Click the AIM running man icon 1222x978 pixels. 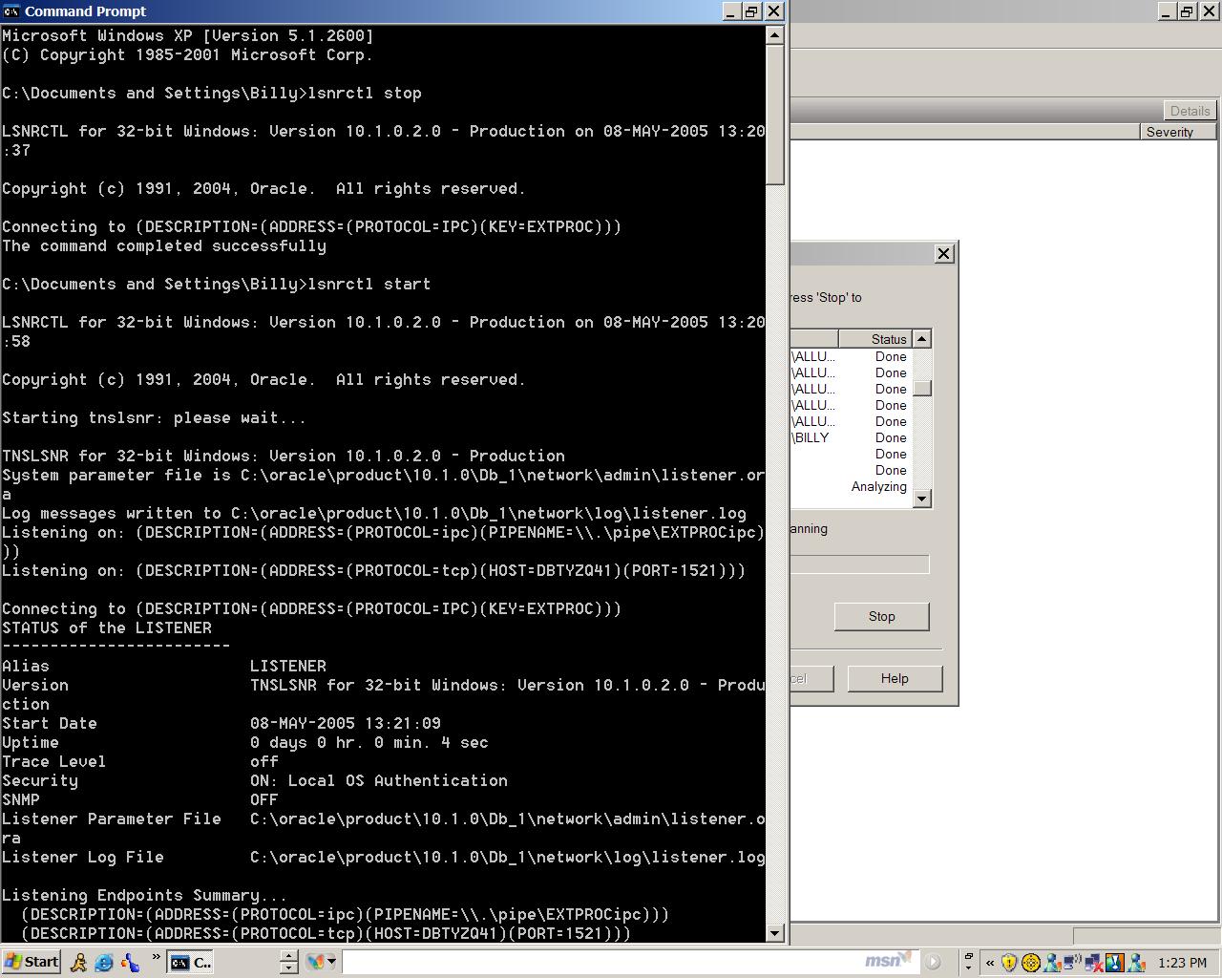coord(79,963)
